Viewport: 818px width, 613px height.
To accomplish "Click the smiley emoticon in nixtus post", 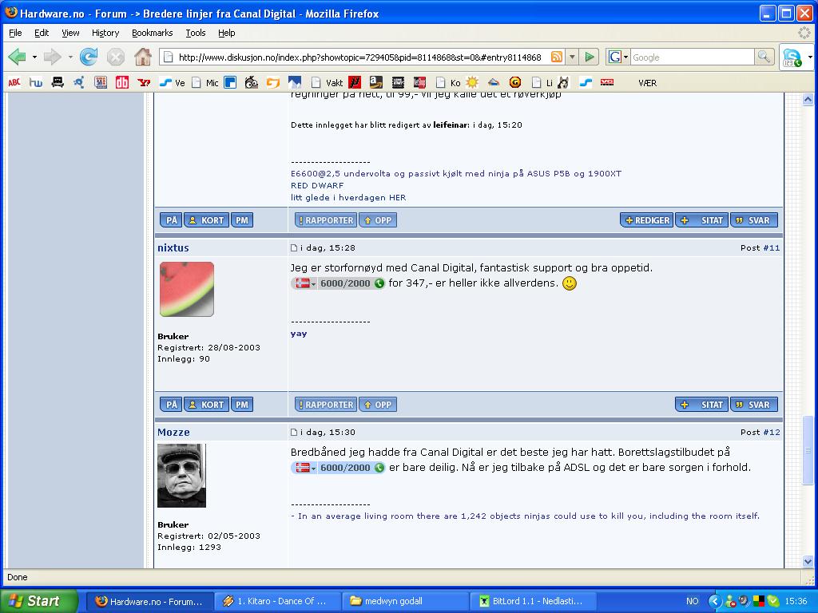I will click(569, 283).
